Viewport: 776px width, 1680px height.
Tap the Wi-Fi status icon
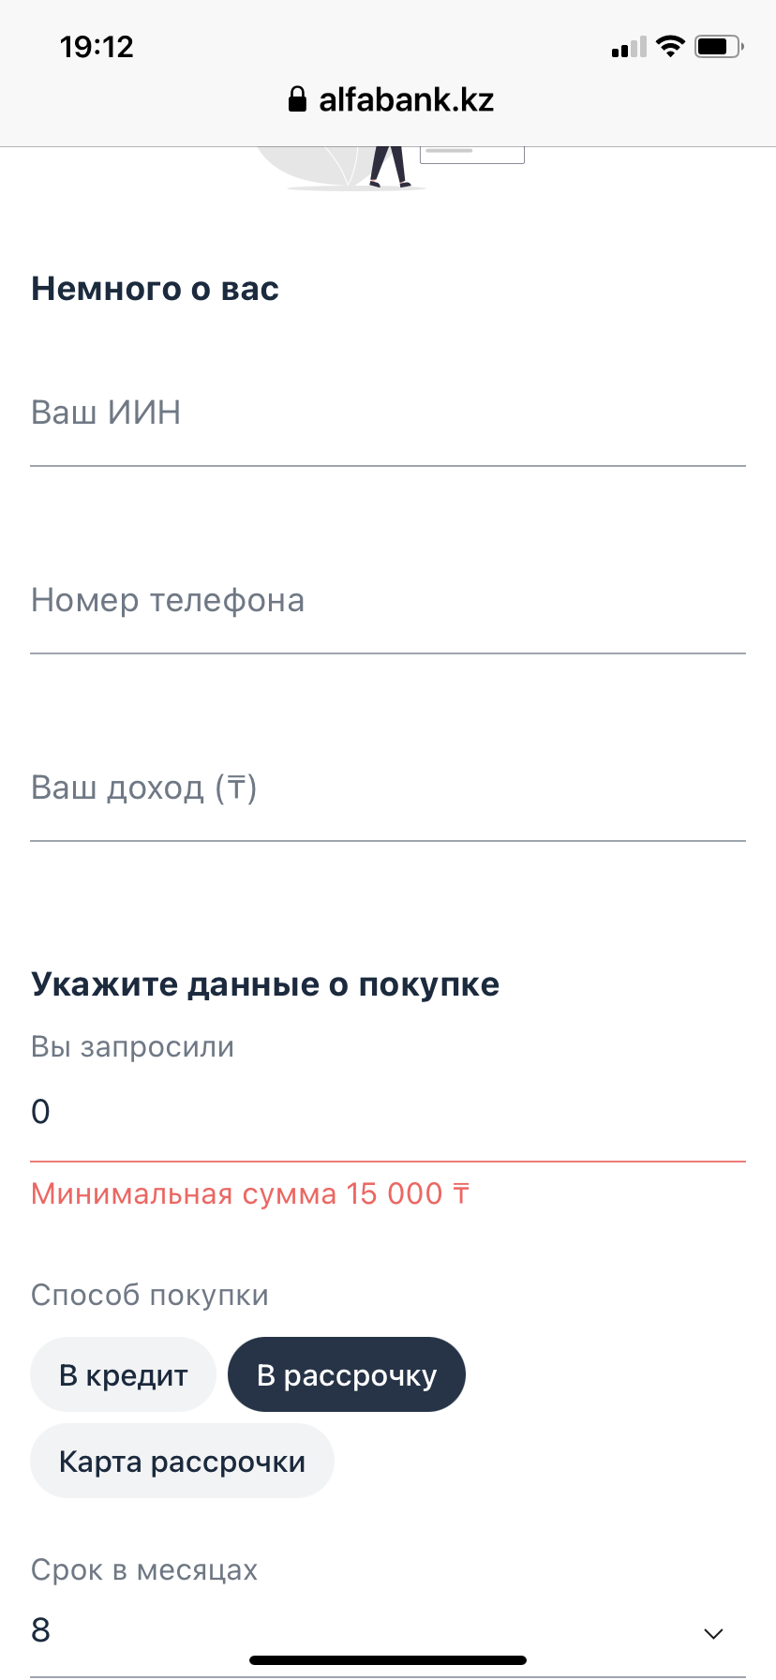click(x=670, y=46)
